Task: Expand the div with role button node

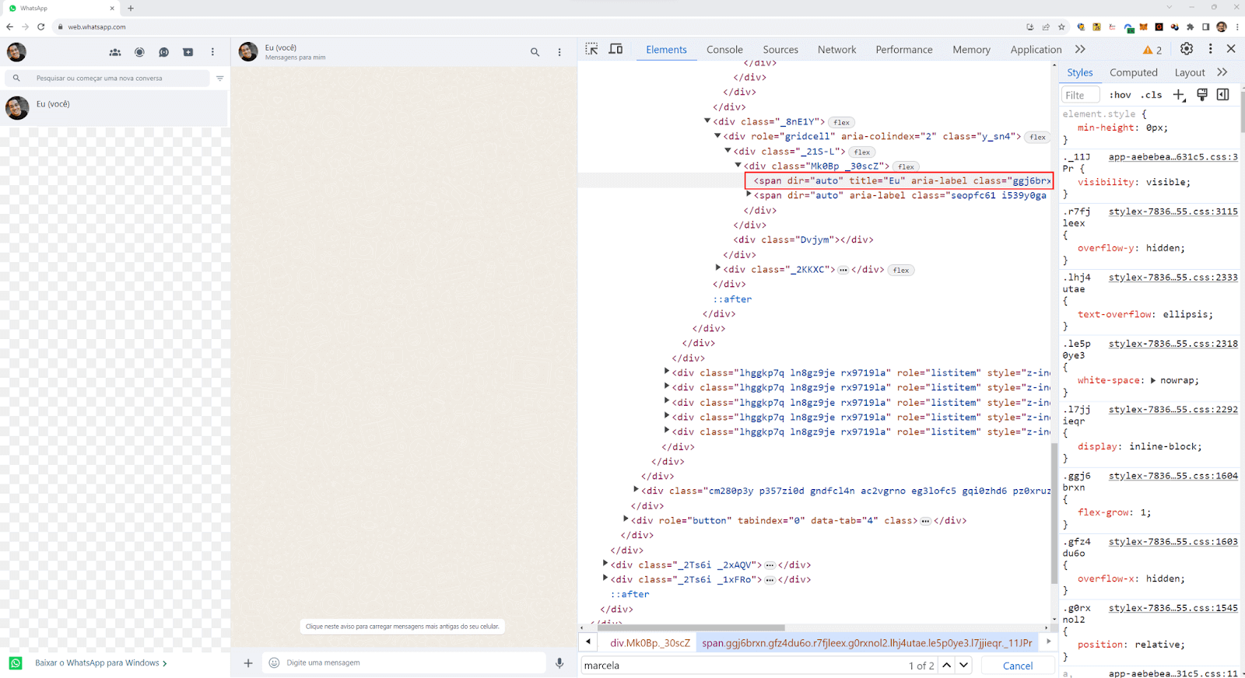Action: pyautogui.click(x=626, y=519)
